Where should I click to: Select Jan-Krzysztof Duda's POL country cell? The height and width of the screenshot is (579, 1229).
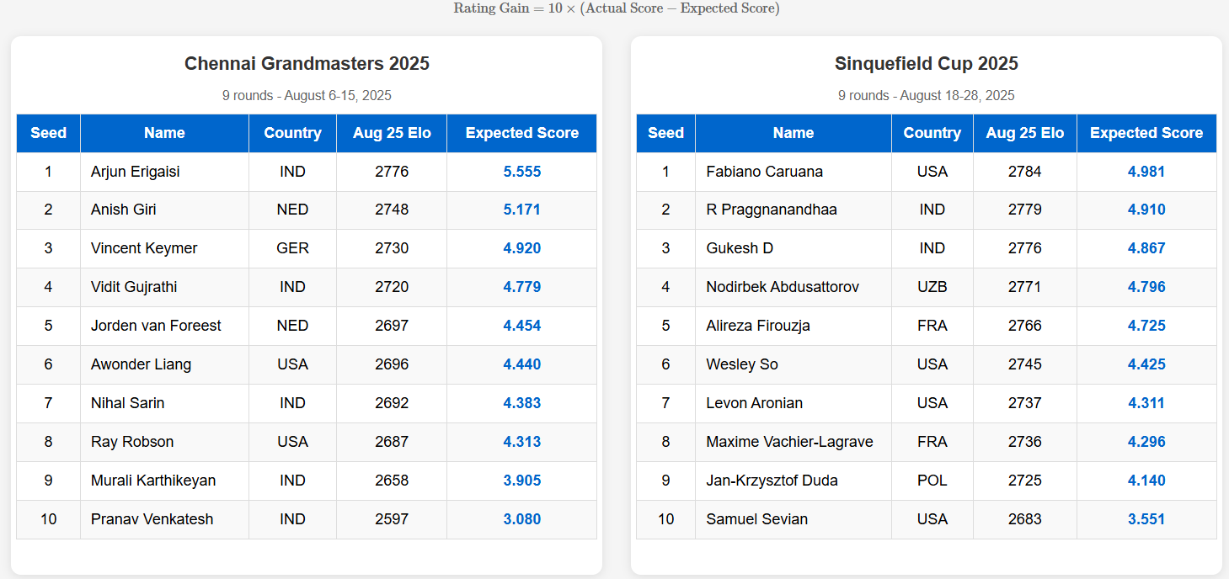(932, 481)
